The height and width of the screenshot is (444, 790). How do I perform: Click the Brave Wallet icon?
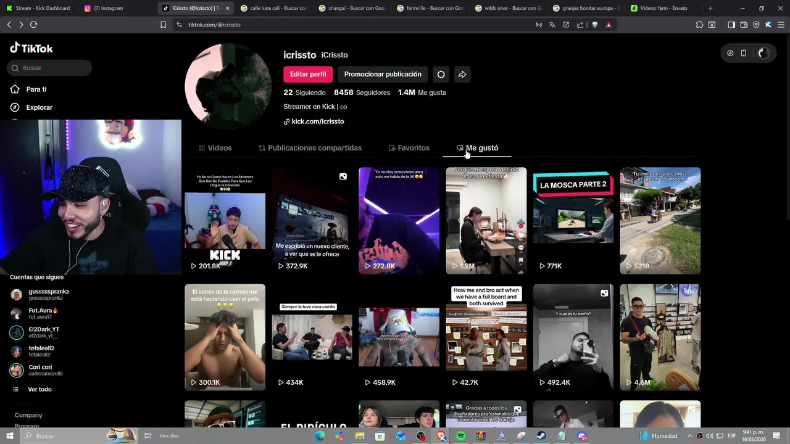click(x=744, y=25)
